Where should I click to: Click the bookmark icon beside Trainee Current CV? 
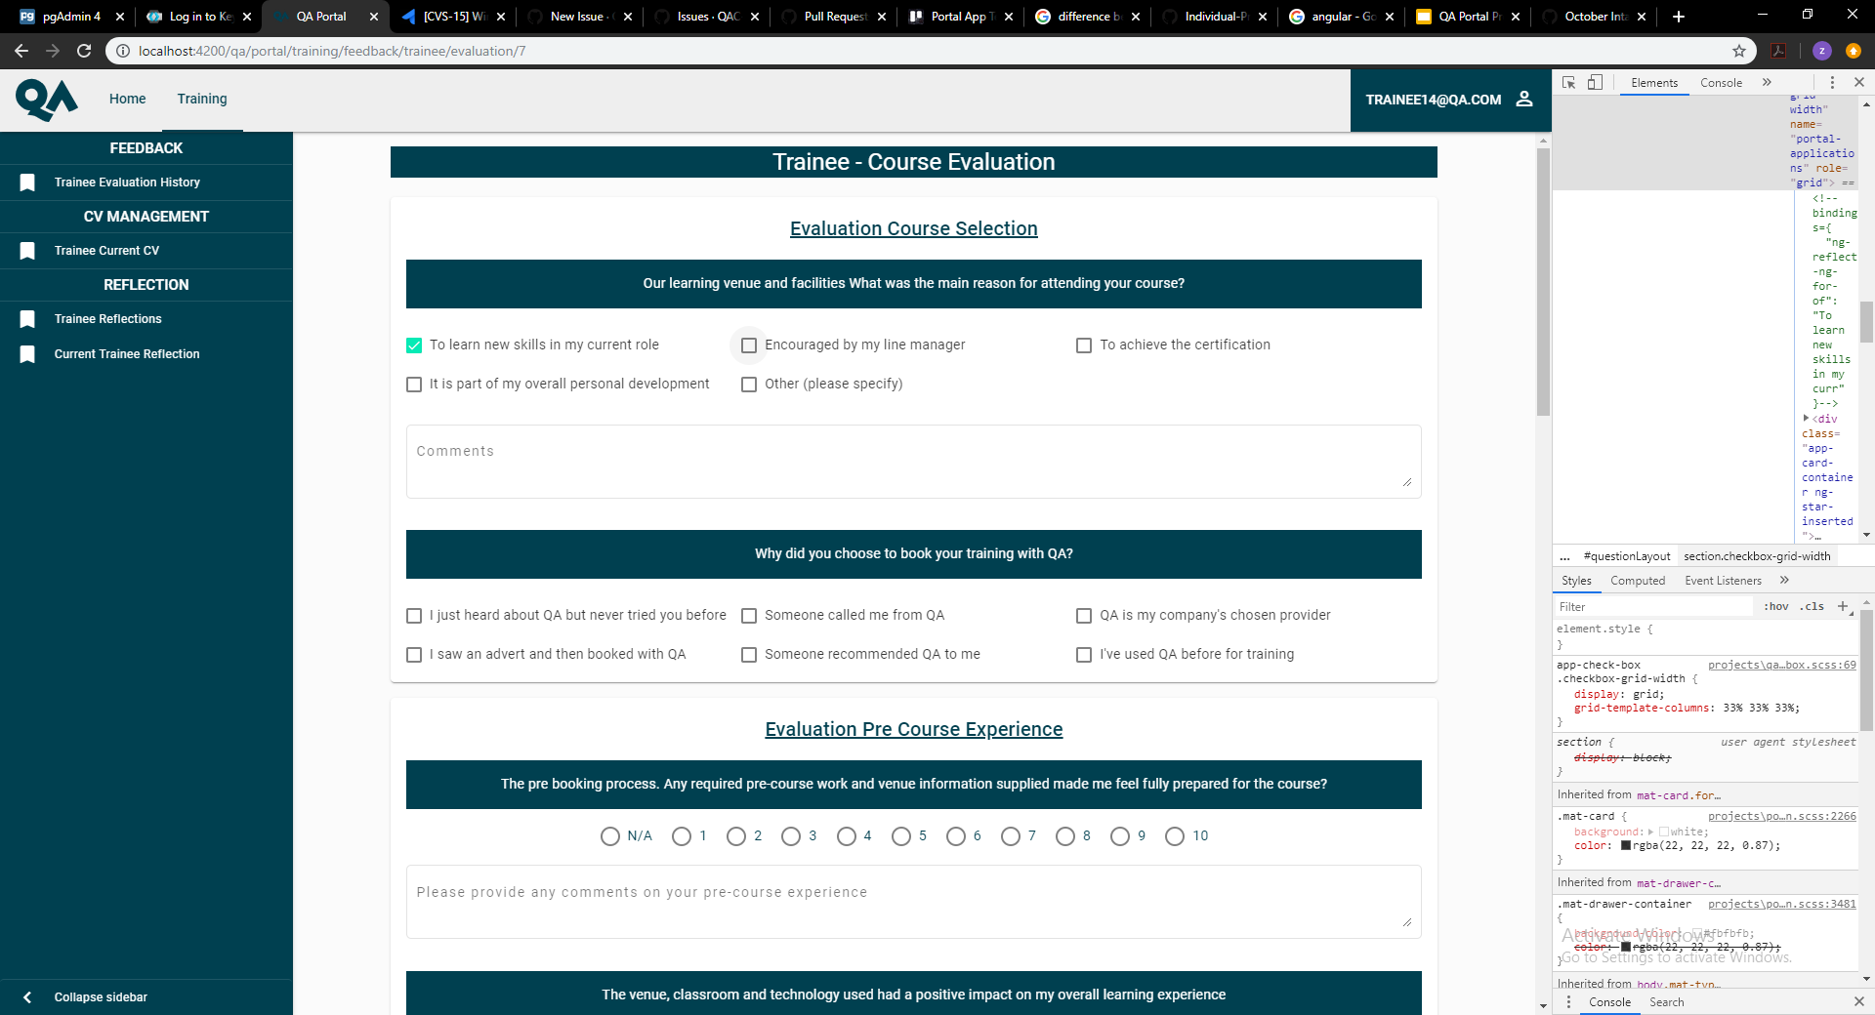[x=27, y=251]
